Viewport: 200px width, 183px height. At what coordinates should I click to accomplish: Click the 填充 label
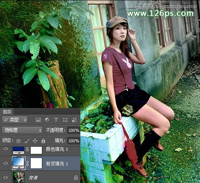60,141
